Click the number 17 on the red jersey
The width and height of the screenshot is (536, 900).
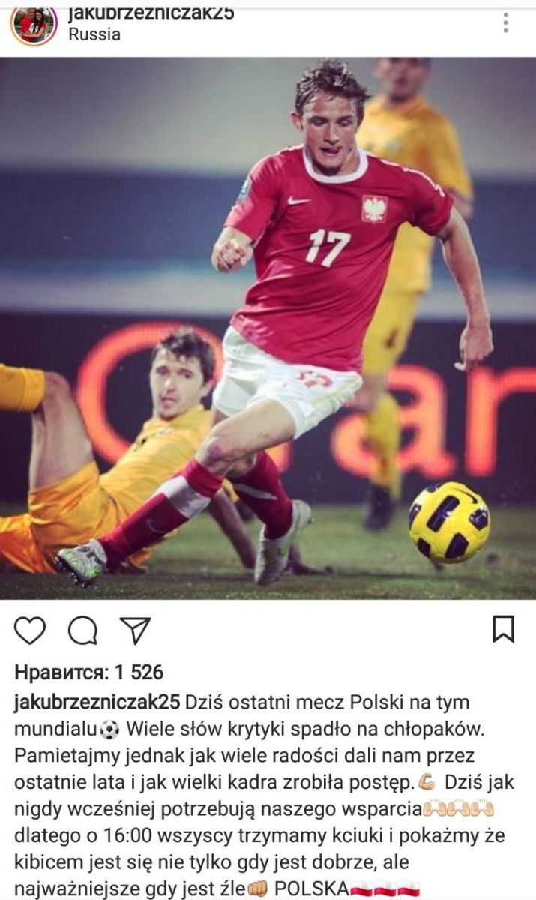pyautogui.click(x=328, y=247)
